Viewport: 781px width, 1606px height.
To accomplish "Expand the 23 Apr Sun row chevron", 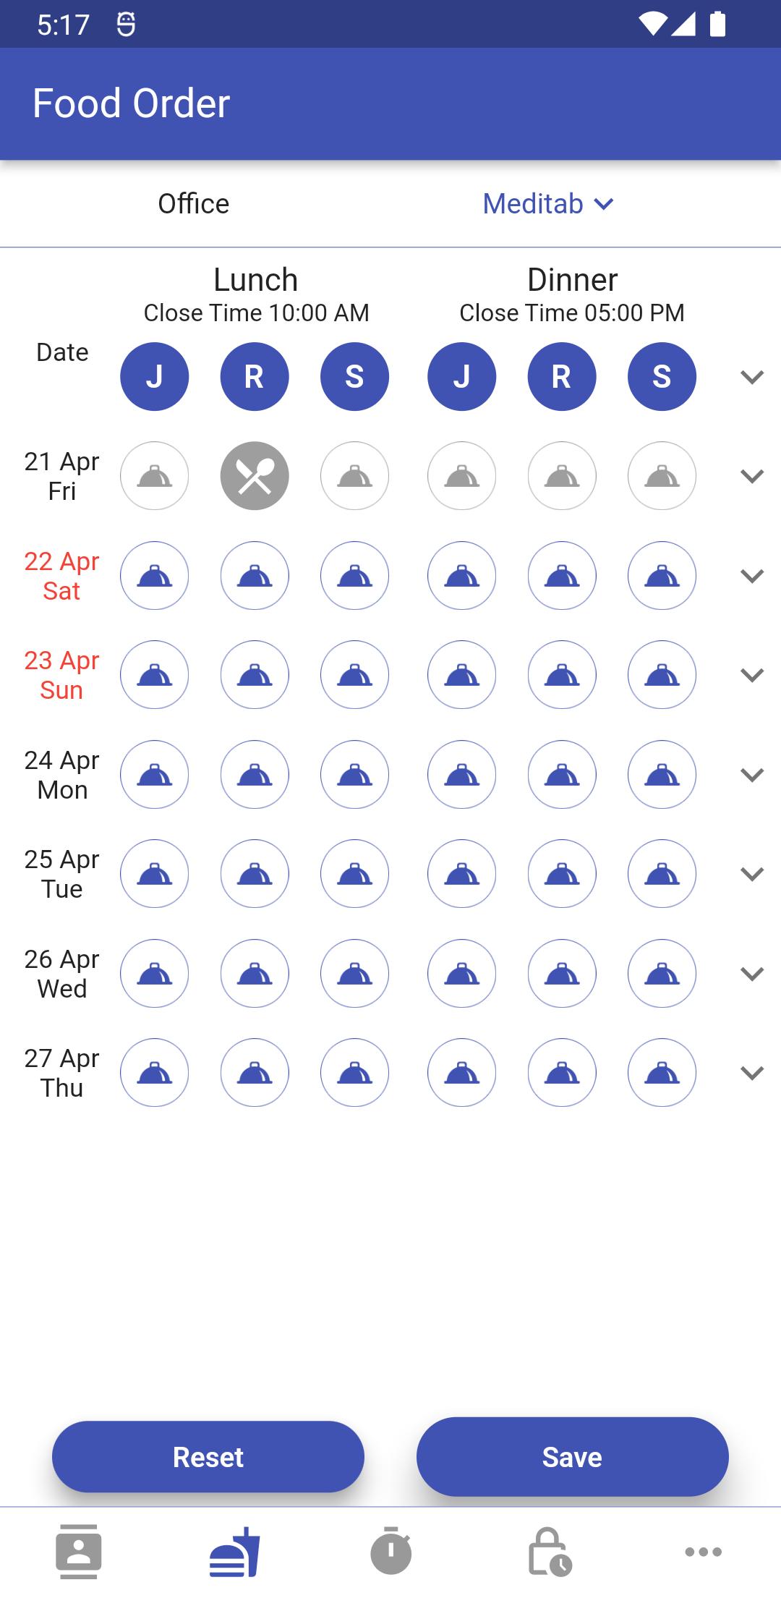I will [x=752, y=675].
